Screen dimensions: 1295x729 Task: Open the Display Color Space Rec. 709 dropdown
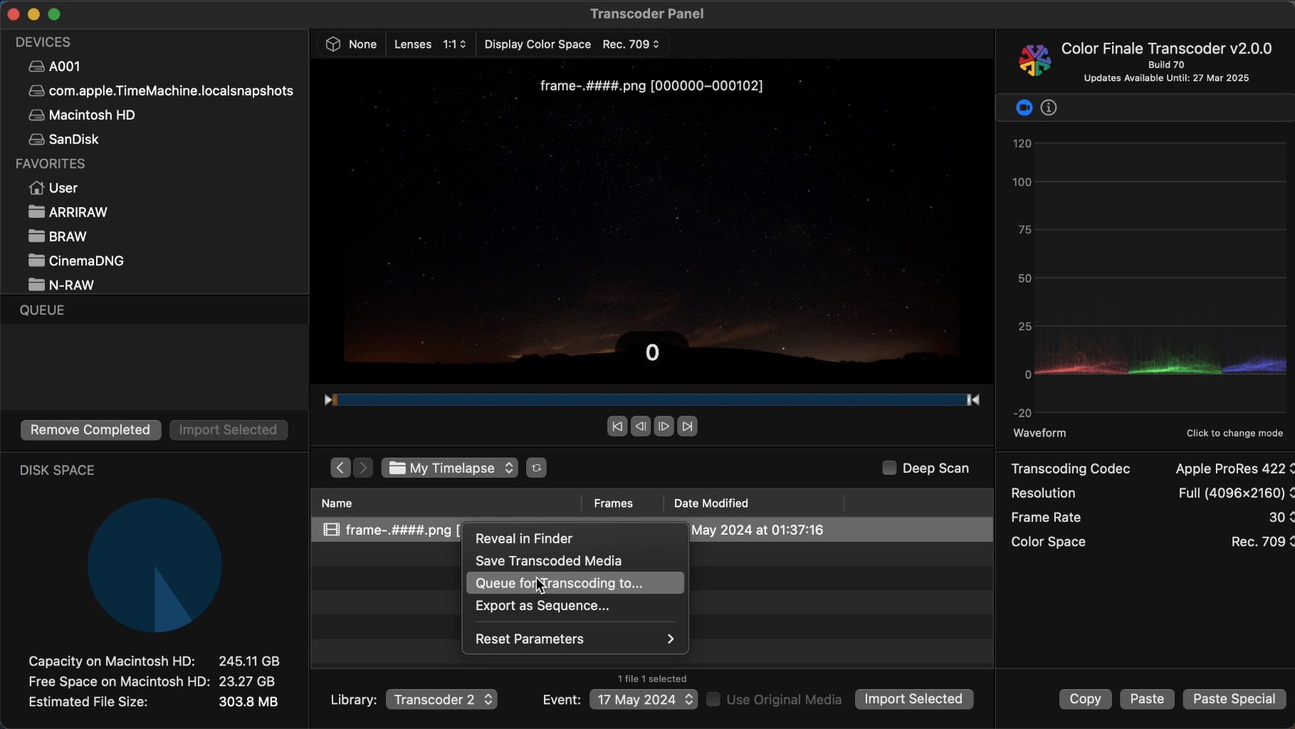click(630, 44)
